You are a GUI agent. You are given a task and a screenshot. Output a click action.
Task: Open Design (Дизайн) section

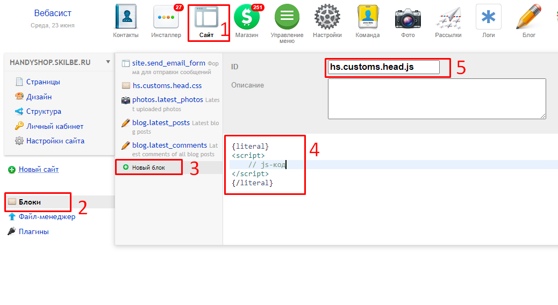coord(39,97)
